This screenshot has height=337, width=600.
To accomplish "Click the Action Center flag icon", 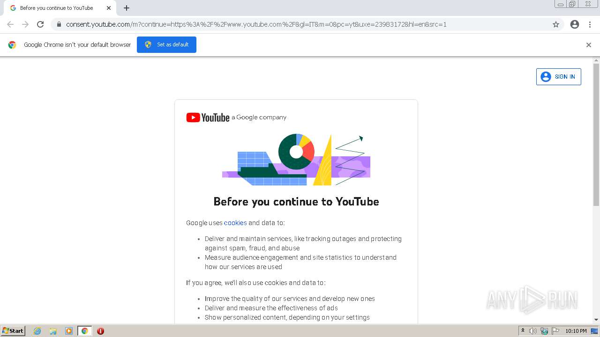I will (555, 331).
